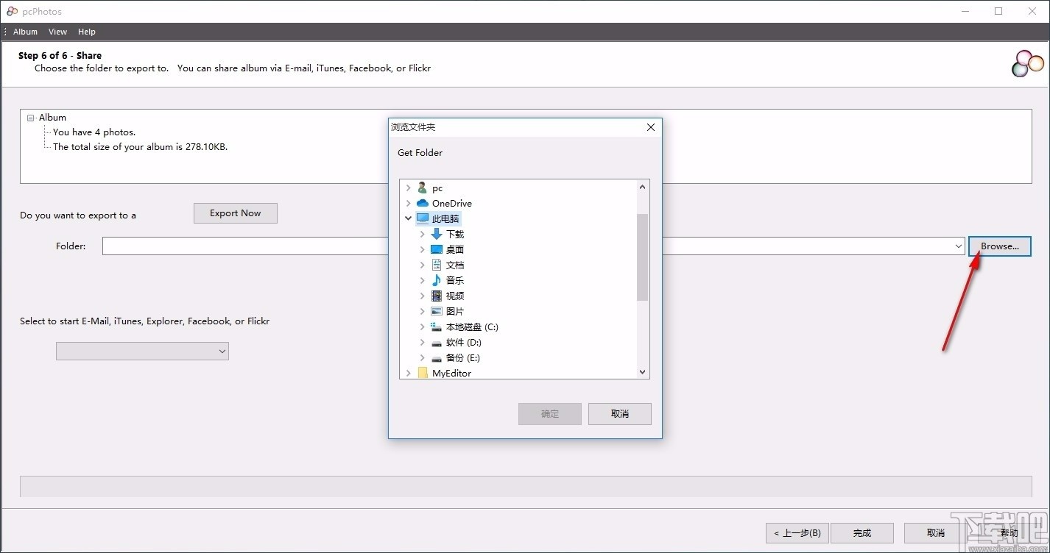The height and width of the screenshot is (553, 1050).
Task: Click the folder tree scrollbar thumb
Action: [x=643, y=257]
